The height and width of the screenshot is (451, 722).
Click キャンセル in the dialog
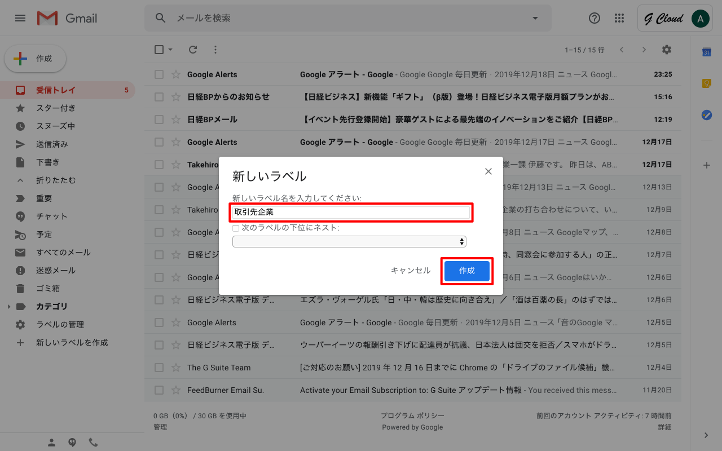tap(411, 271)
